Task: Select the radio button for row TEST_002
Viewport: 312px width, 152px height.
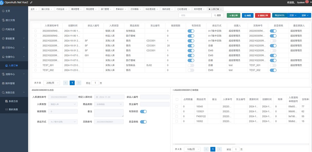Action: [x=36, y=70]
